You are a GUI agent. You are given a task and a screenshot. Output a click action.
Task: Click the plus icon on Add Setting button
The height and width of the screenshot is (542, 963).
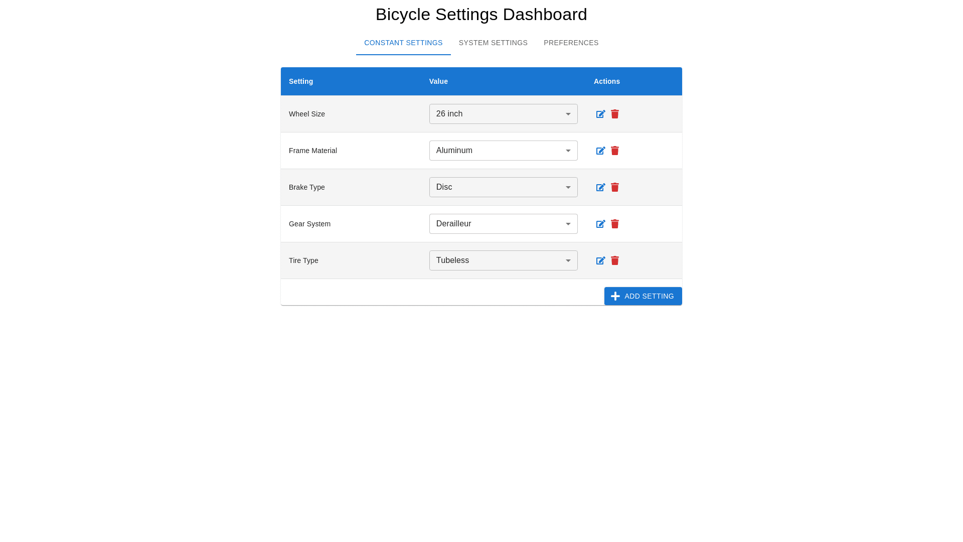click(x=615, y=296)
